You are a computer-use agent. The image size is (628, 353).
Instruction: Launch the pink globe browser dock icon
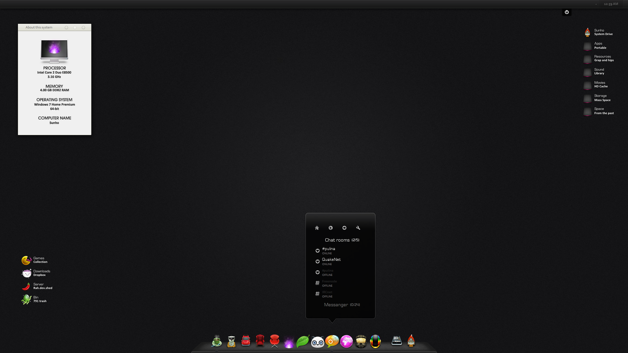pos(346,342)
